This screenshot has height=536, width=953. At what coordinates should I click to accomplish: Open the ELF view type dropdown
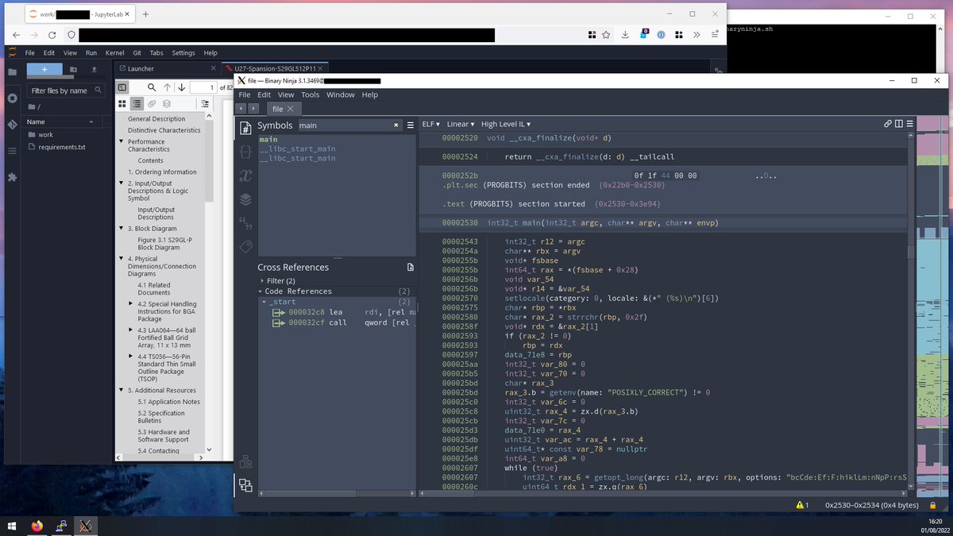pyautogui.click(x=431, y=124)
